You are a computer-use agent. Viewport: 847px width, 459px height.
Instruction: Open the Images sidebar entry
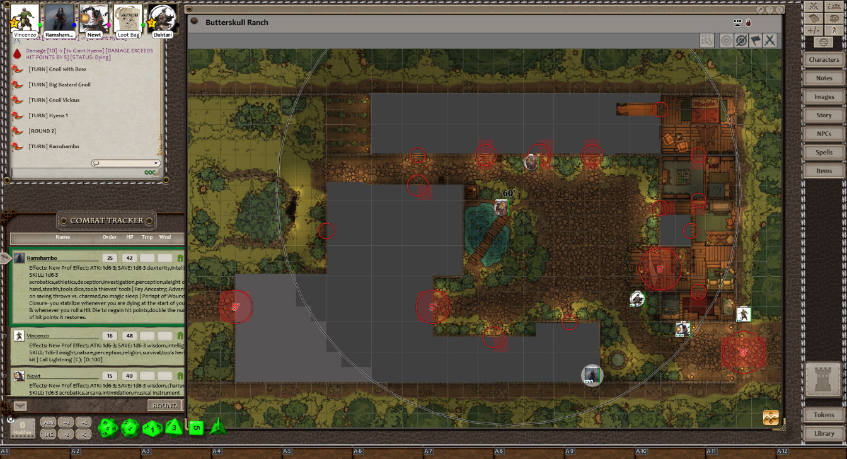[824, 97]
